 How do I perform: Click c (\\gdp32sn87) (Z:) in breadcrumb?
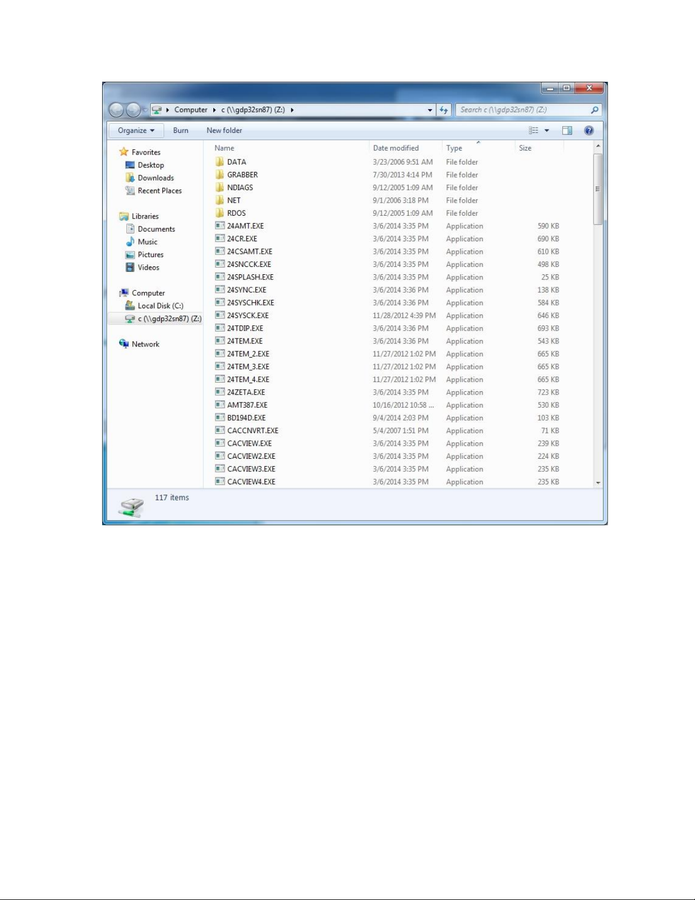pos(253,110)
